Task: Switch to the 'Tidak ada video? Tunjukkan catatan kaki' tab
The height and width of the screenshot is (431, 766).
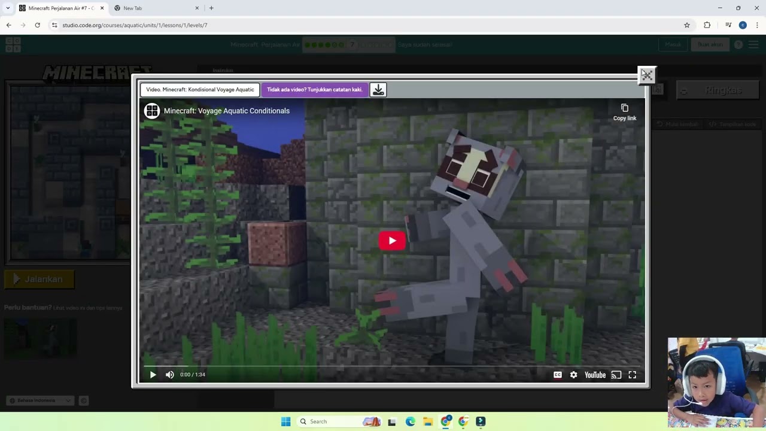Action: 315,90
